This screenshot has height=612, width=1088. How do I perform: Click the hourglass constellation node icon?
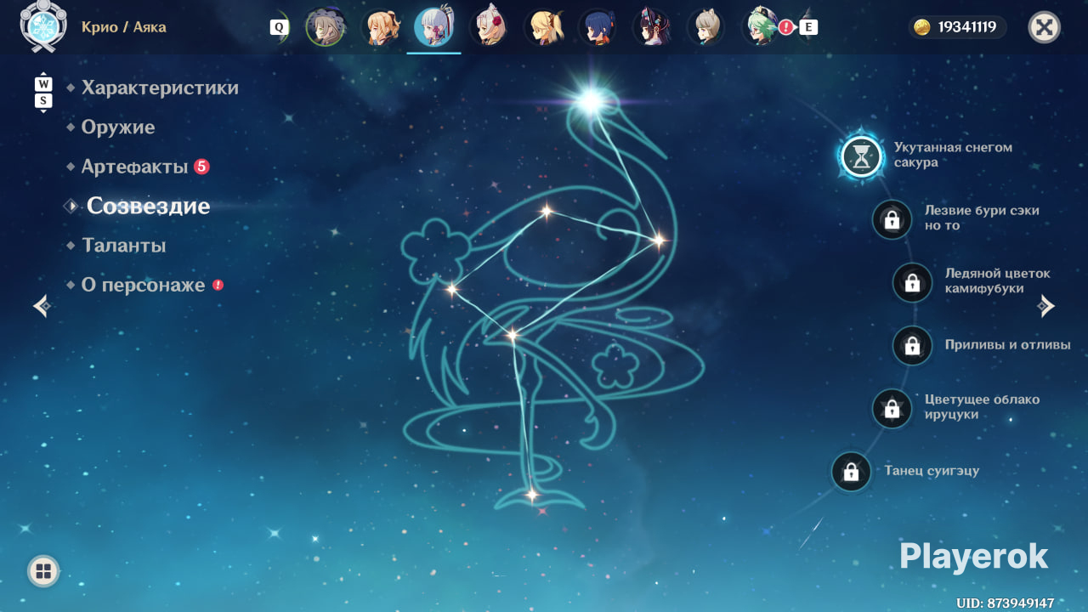(862, 156)
